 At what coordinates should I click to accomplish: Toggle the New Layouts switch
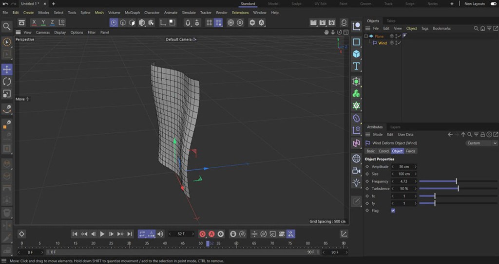pos(493,4)
